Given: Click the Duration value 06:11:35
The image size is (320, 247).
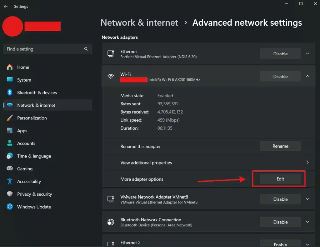Looking at the screenshot, I should coord(165,128).
